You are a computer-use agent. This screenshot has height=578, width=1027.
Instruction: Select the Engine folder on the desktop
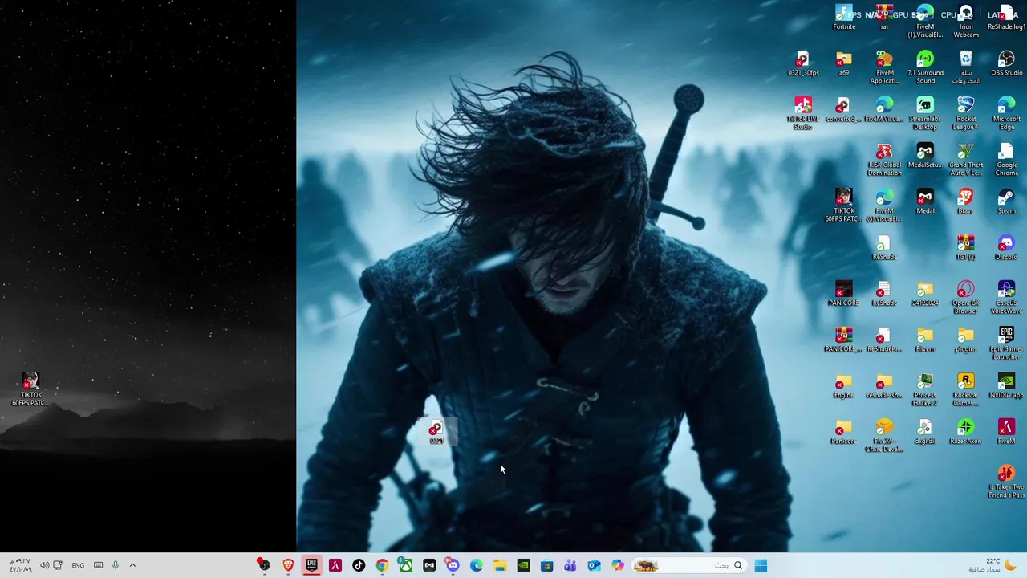[843, 386]
